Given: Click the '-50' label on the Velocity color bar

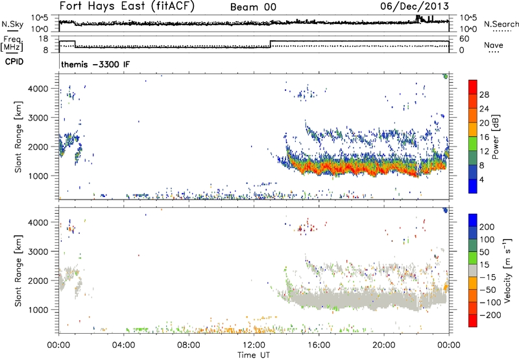Looking at the screenshot, I should 488,290.
